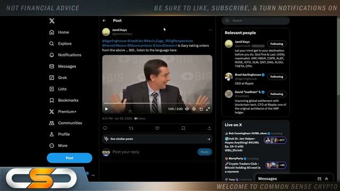Click +93 listeners badge
Viewport: 340px width, 191px height.
click(x=276, y=165)
